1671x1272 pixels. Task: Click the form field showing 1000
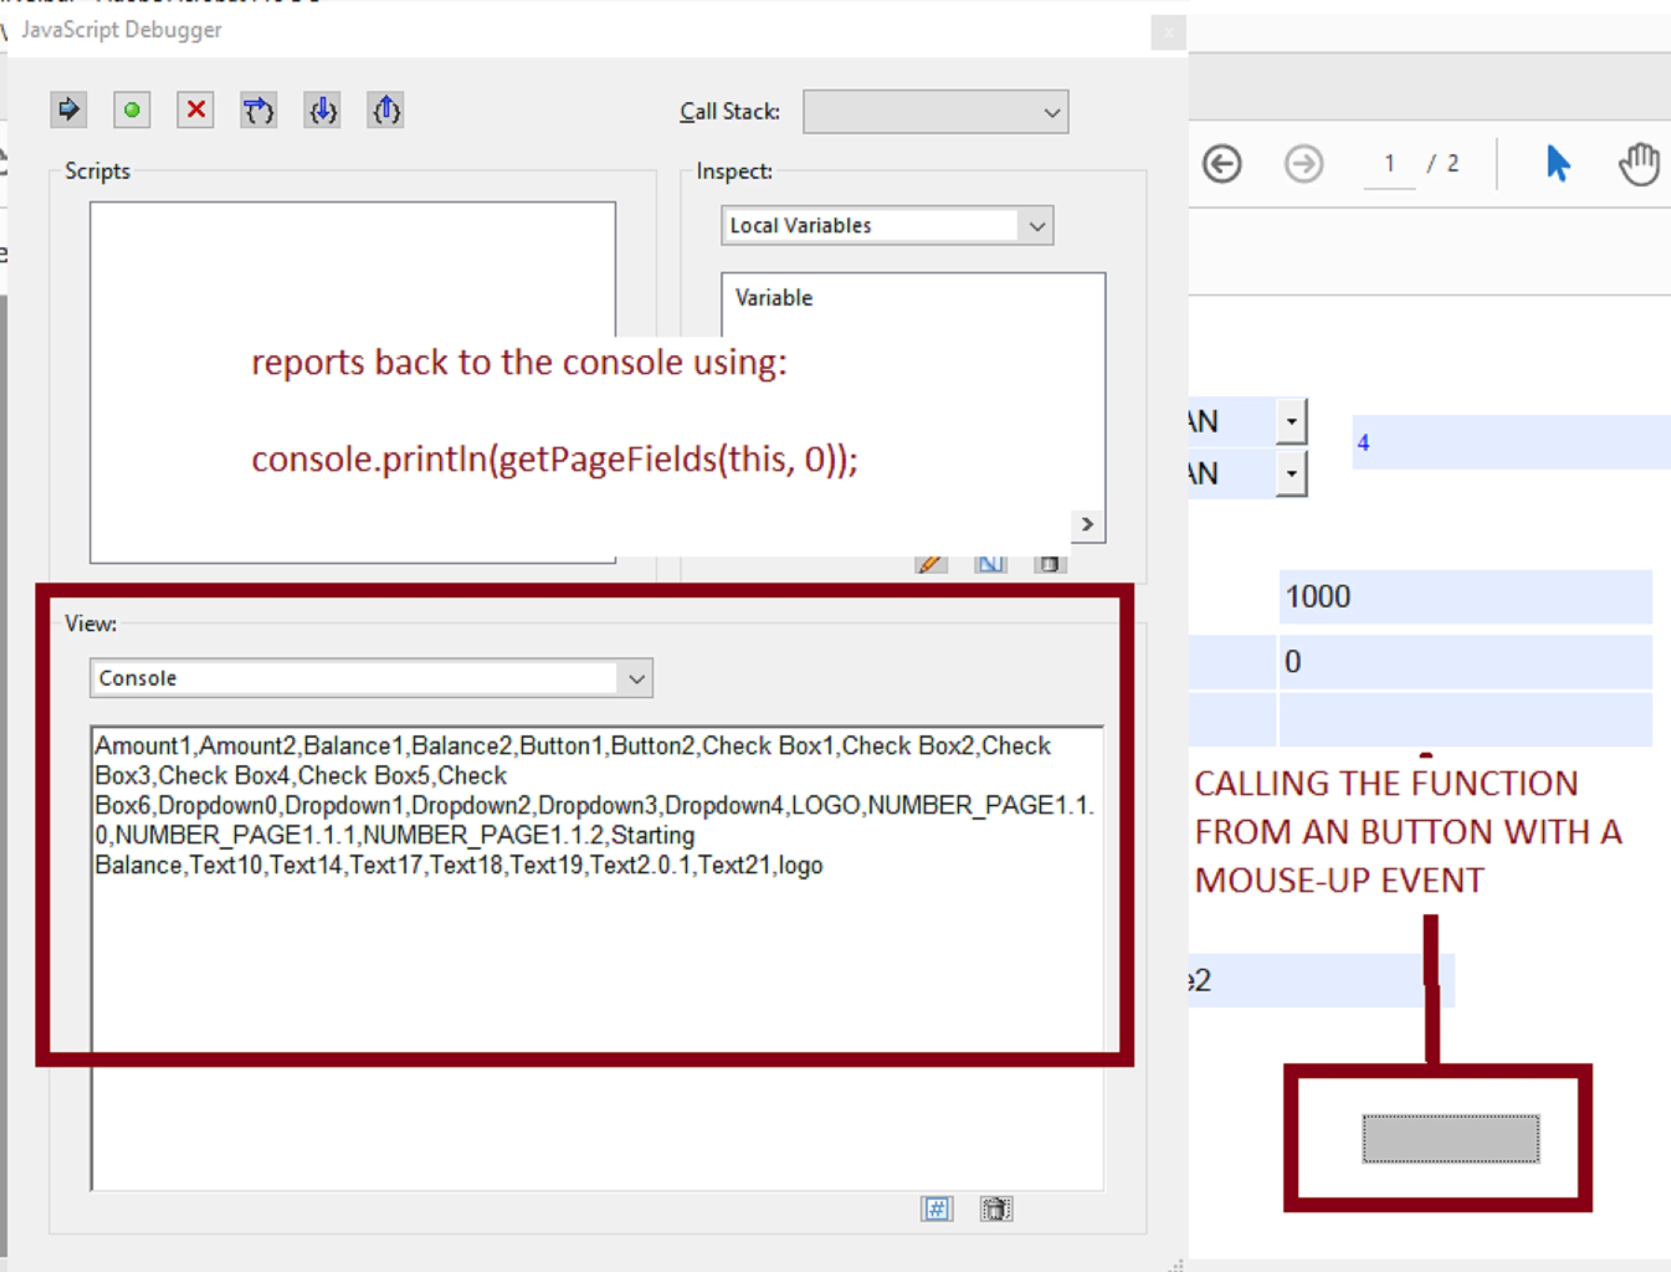[x=1464, y=597]
